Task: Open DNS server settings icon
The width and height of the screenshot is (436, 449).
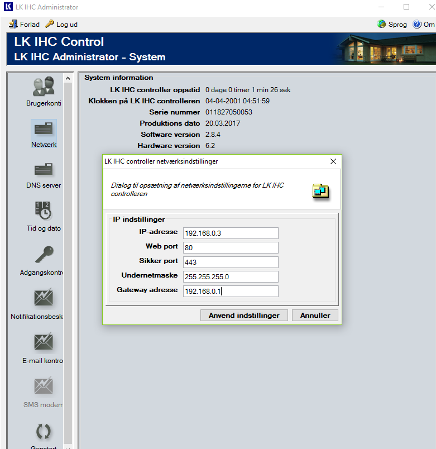Action: [x=44, y=170]
